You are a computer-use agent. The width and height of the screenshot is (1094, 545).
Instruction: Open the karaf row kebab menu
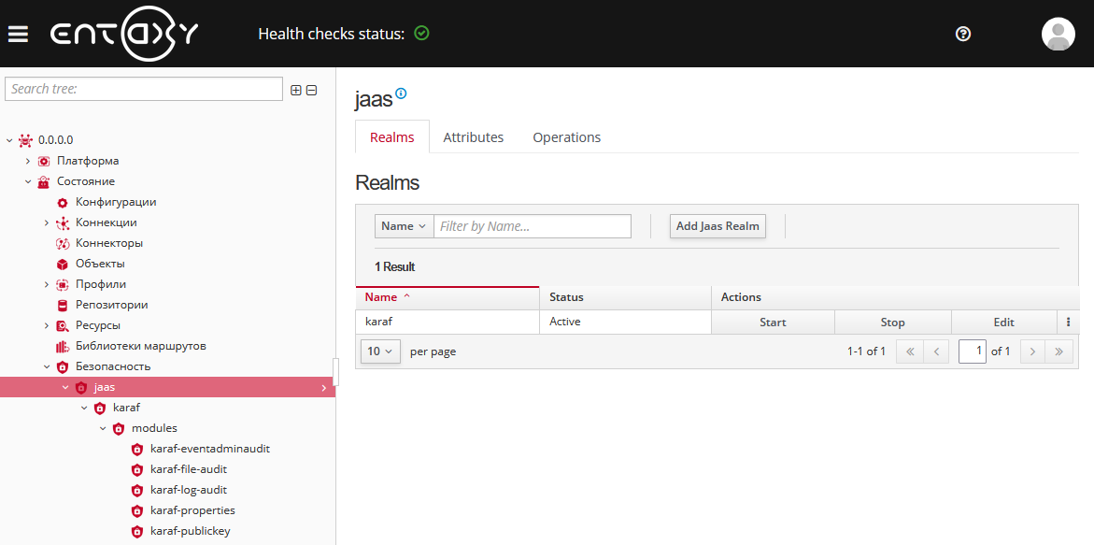(x=1068, y=322)
